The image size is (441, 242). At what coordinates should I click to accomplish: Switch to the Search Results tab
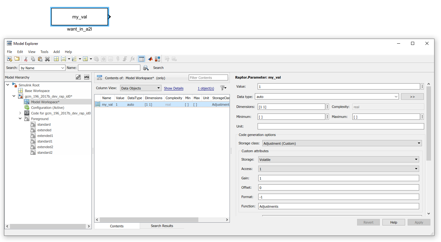point(162,226)
